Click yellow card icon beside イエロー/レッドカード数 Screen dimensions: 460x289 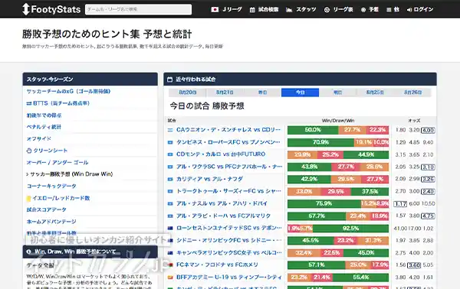[x=28, y=199]
